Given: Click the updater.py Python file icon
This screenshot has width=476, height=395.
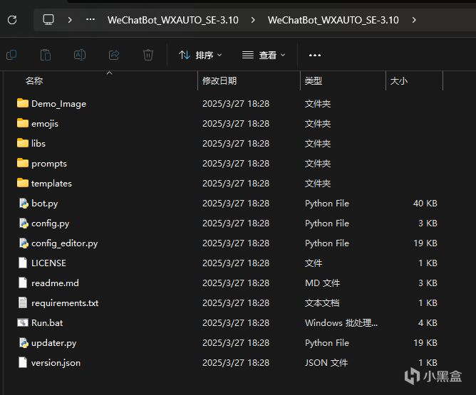Looking at the screenshot, I should (x=24, y=342).
